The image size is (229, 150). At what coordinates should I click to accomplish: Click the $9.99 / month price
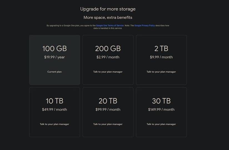[x=161, y=57]
